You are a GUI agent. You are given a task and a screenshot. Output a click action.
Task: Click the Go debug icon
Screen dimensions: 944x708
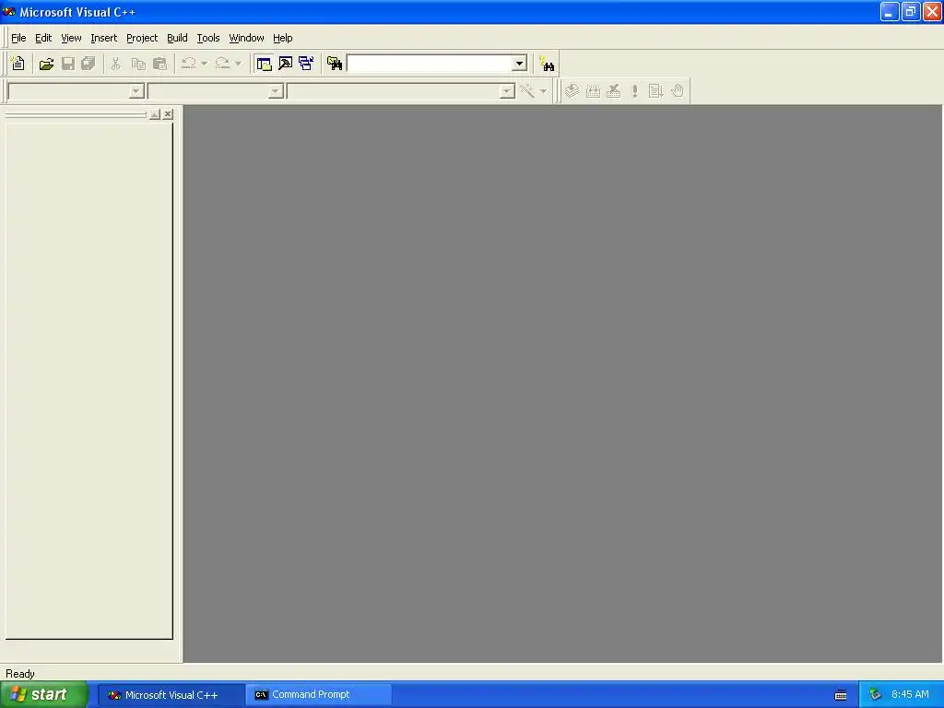655,91
